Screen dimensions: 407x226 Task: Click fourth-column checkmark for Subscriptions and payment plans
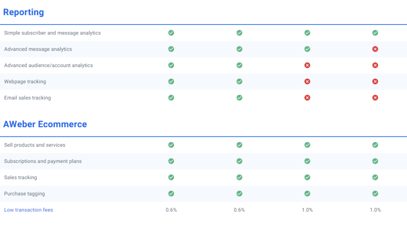pos(375,161)
